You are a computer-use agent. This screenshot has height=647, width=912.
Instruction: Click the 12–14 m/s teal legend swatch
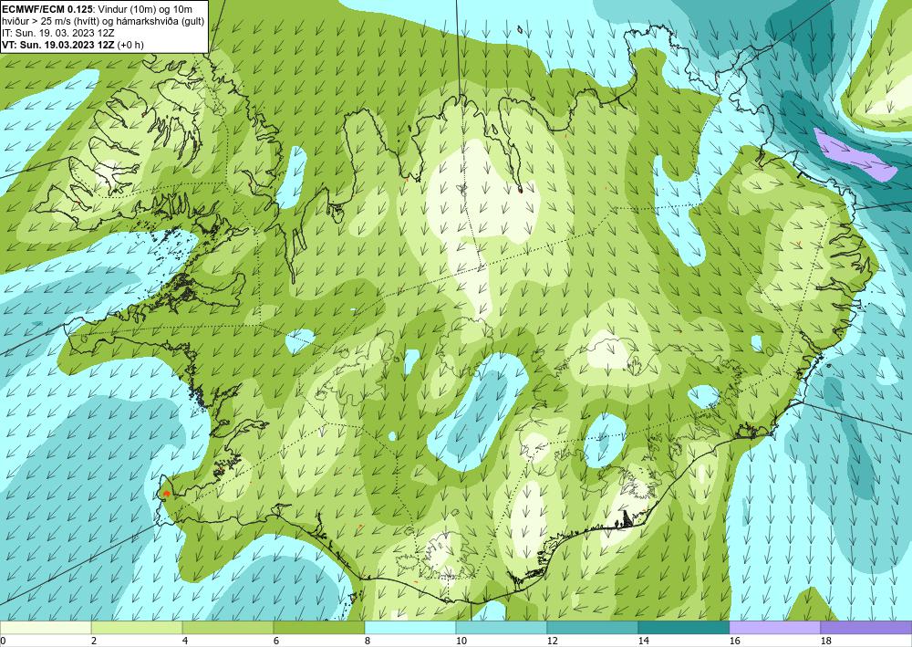(x=593, y=628)
